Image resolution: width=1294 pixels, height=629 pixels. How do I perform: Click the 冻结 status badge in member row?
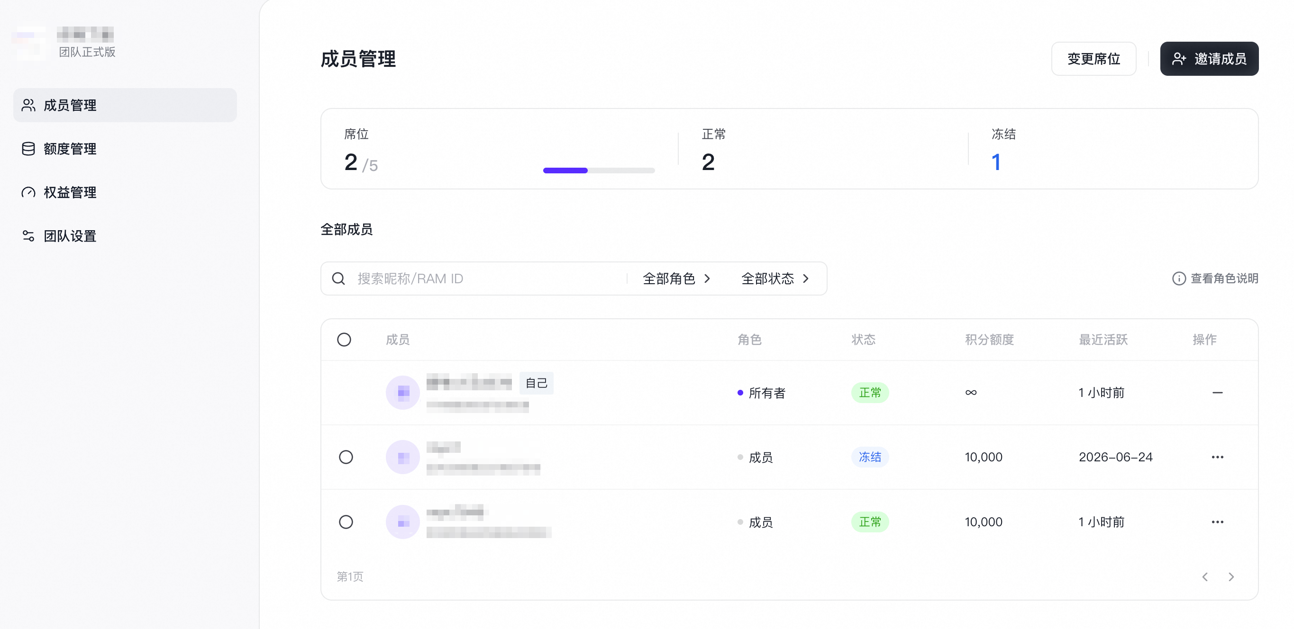[x=870, y=458]
